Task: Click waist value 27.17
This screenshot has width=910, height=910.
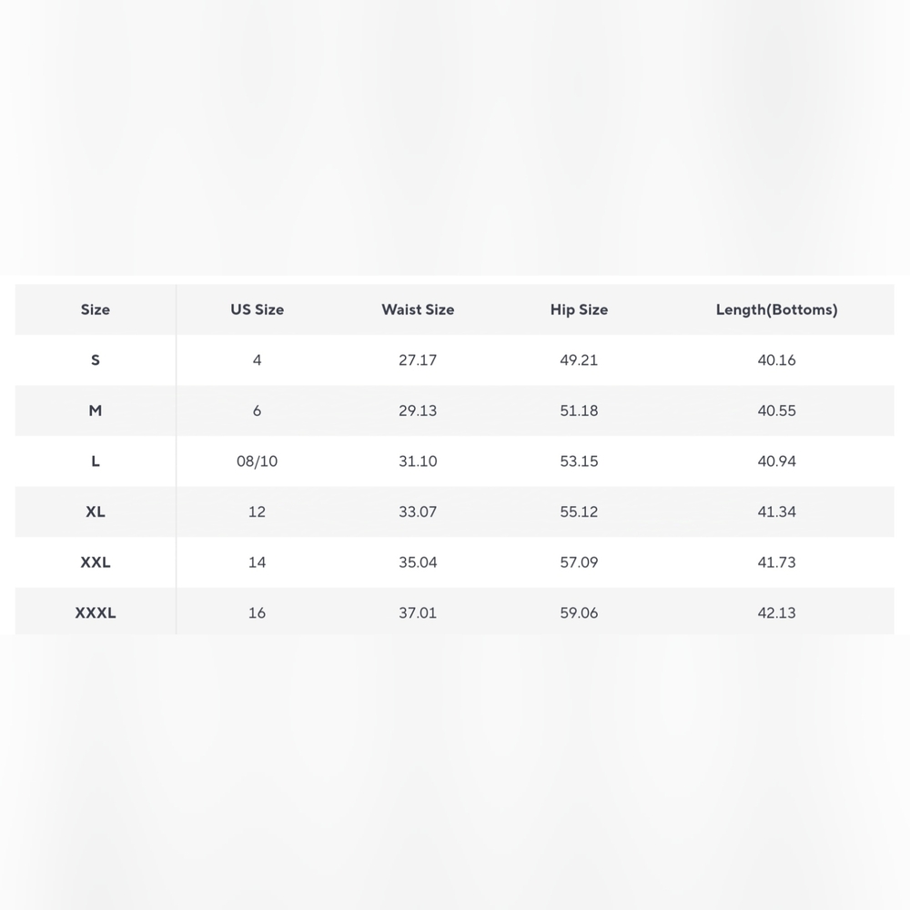Action: [418, 360]
